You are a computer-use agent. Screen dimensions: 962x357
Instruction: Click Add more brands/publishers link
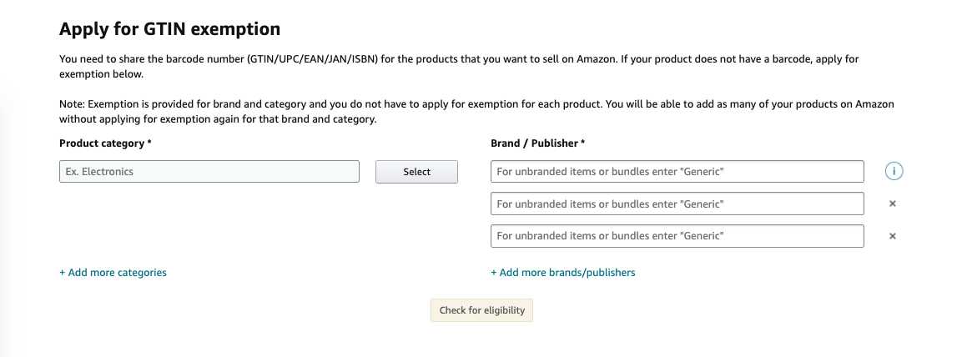click(563, 273)
